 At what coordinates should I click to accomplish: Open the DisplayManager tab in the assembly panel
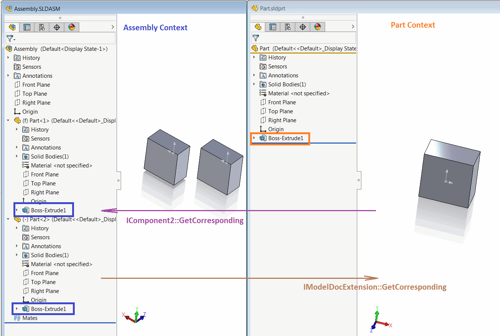(x=71, y=27)
